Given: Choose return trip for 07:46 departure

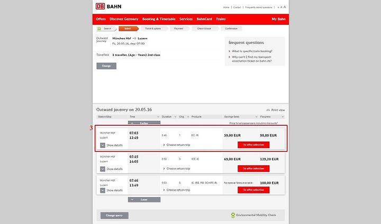Looking at the screenshot, I should click(177, 190).
